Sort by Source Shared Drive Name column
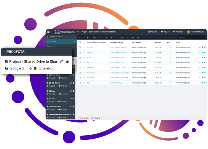Image resolution: width=208 pixels, height=149 pixels. point(96,42)
